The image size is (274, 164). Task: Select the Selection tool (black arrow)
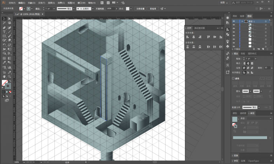click(4, 19)
